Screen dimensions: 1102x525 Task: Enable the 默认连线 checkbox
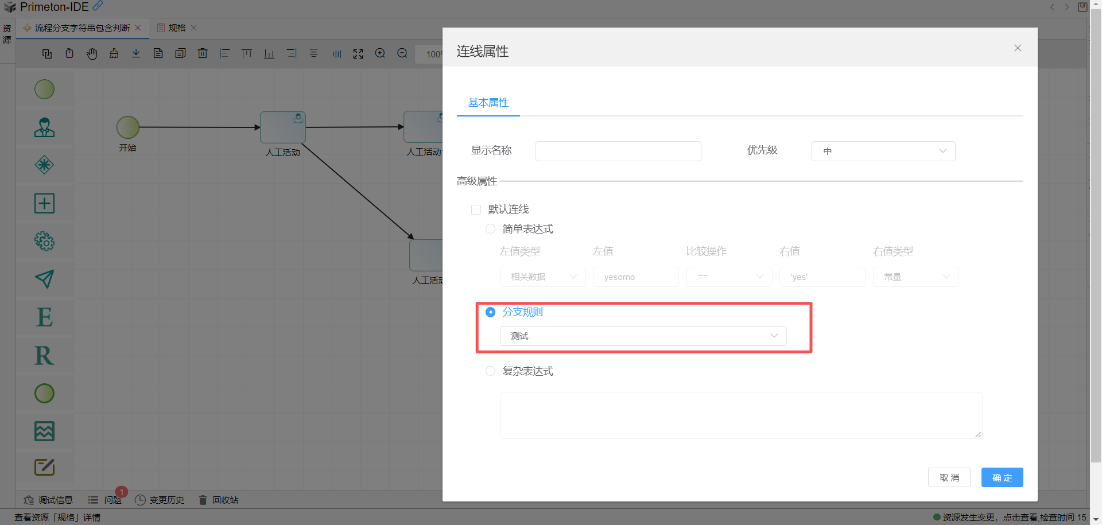point(476,209)
